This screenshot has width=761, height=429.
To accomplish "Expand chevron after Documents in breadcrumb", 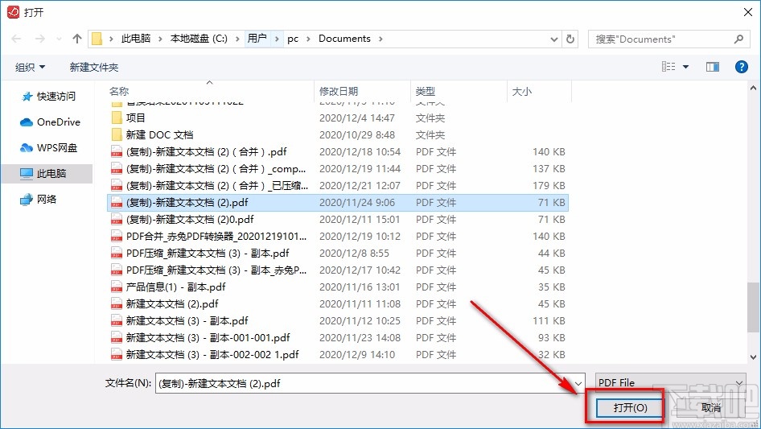I will [380, 39].
